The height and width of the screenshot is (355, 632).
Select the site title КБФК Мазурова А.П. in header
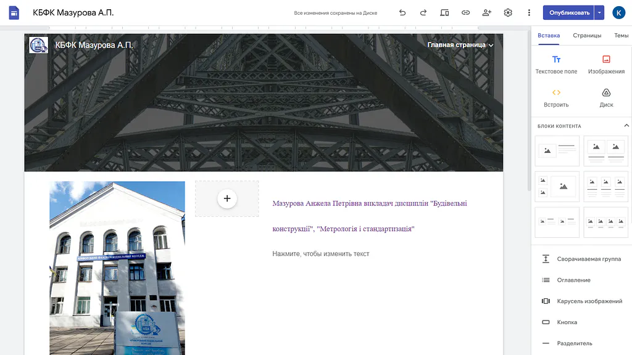(x=94, y=45)
